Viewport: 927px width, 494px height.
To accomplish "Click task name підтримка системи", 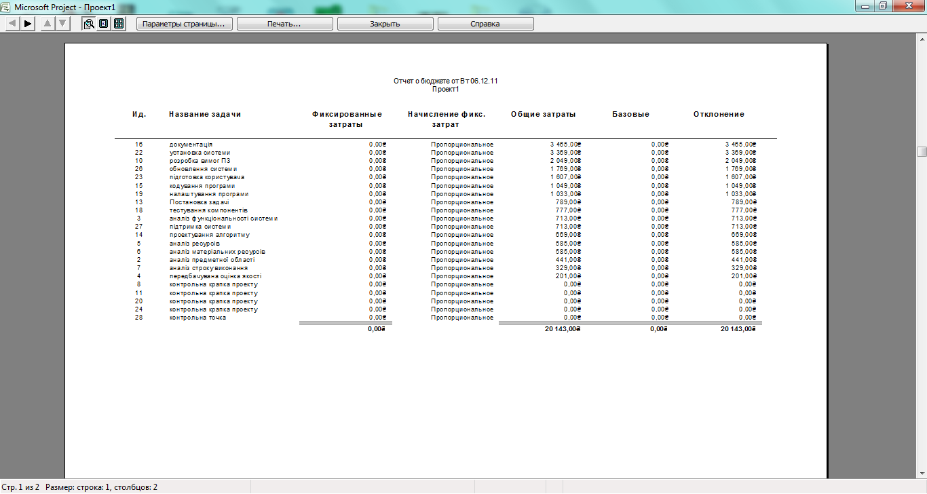I will pos(200,227).
